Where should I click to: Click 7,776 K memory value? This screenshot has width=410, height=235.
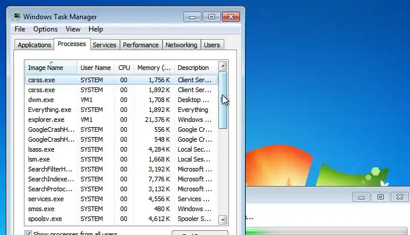coord(159,179)
